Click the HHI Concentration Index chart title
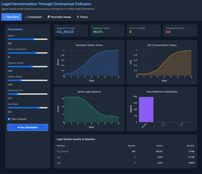Viewport: 202px width, 174px height. [x=162, y=45]
